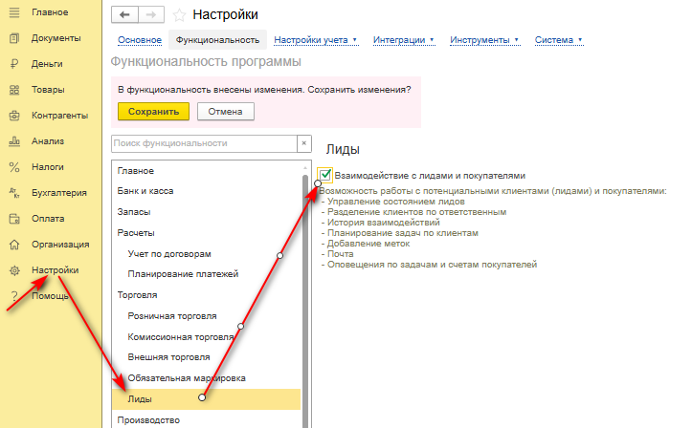The image size is (692, 428).
Task: Select 'Розничная торговля' in the functionality list
Action: (171, 316)
